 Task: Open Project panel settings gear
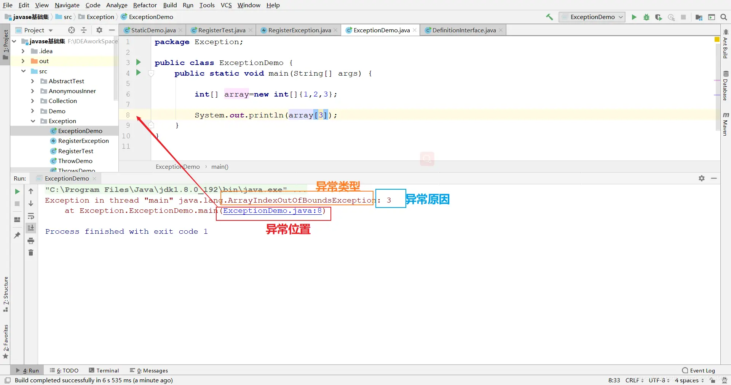(99, 30)
